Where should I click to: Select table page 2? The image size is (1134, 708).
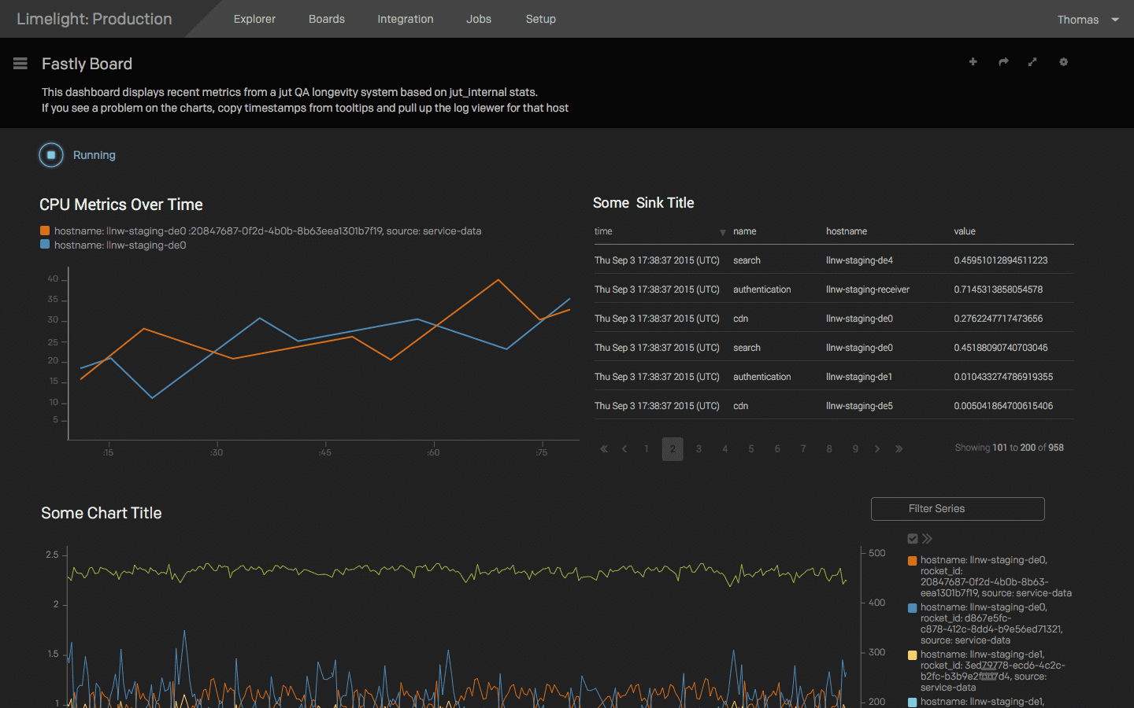pyautogui.click(x=673, y=449)
